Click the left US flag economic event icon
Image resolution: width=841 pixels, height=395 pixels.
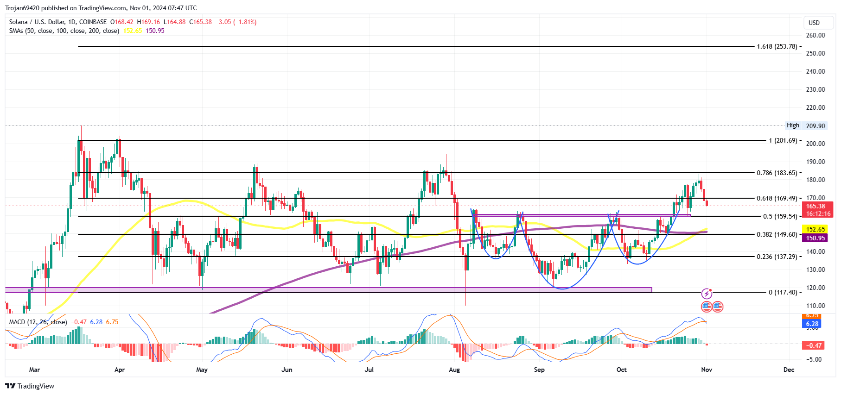pos(707,307)
